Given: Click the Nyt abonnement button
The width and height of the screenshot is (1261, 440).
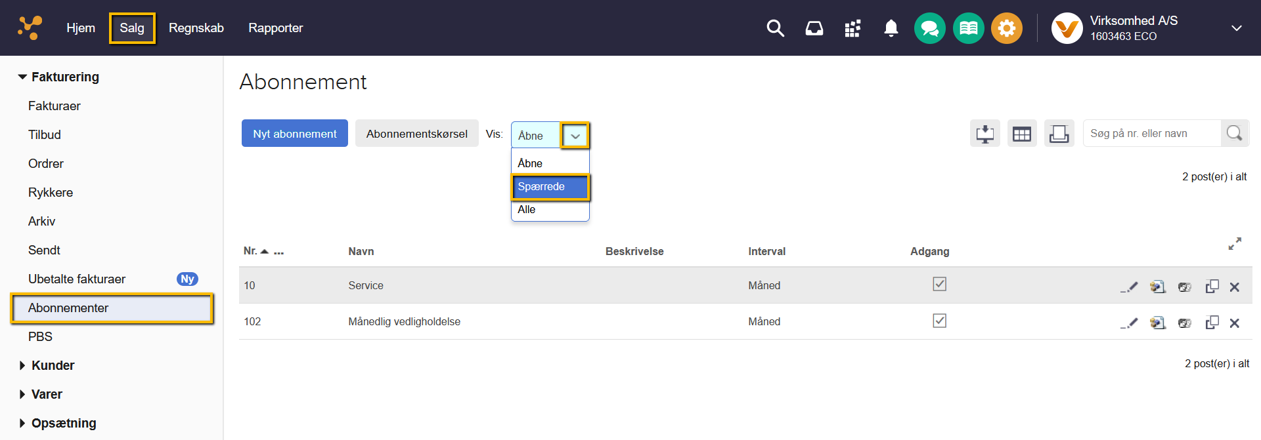Looking at the screenshot, I should 294,134.
